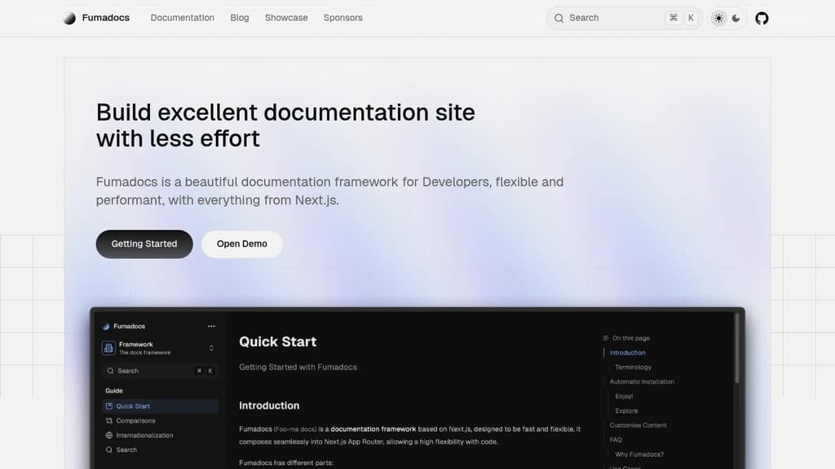Click the Fumadocs logo in the top navbar
This screenshot has height=469, width=835.
(95, 17)
